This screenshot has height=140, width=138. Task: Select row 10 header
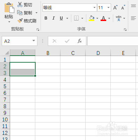[x=5, y=119]
